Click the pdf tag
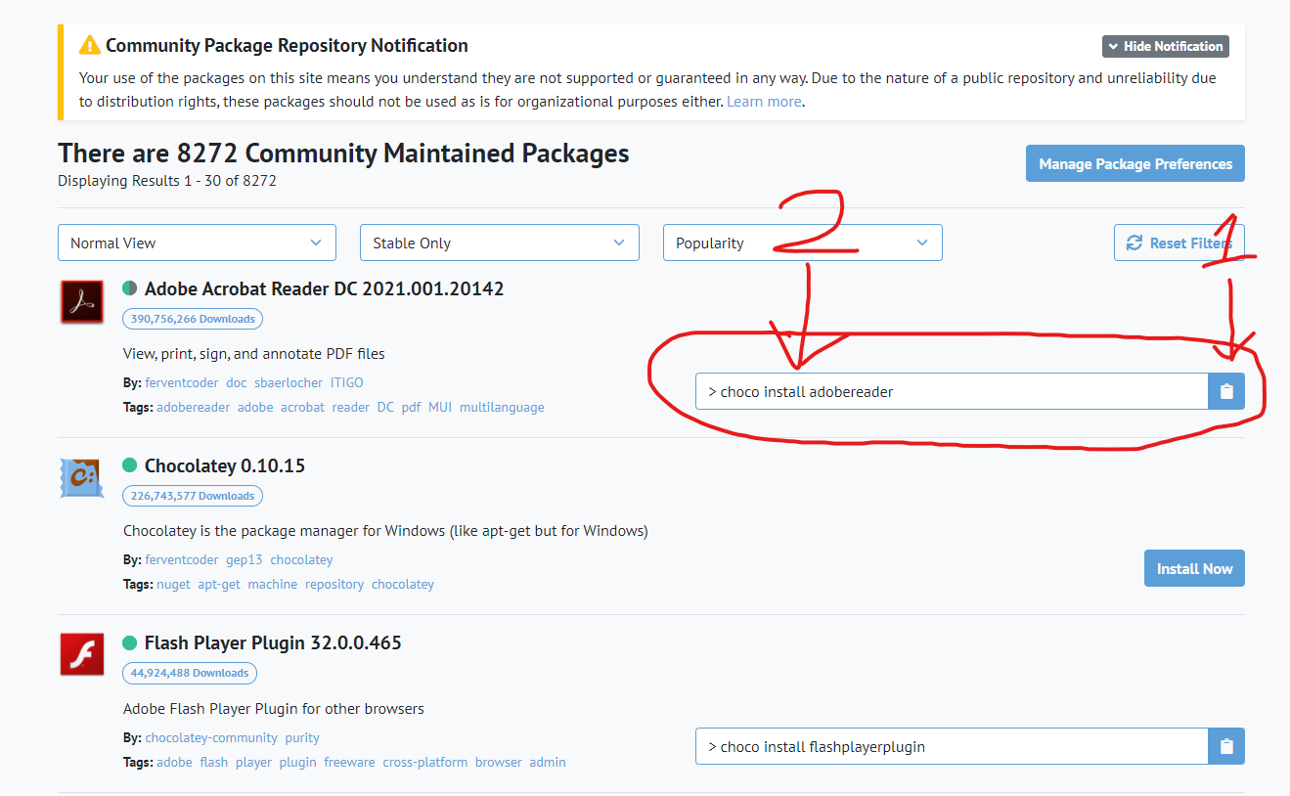Image resolution: width=1290 pixels, height=796 pixels. pos(411,407)
